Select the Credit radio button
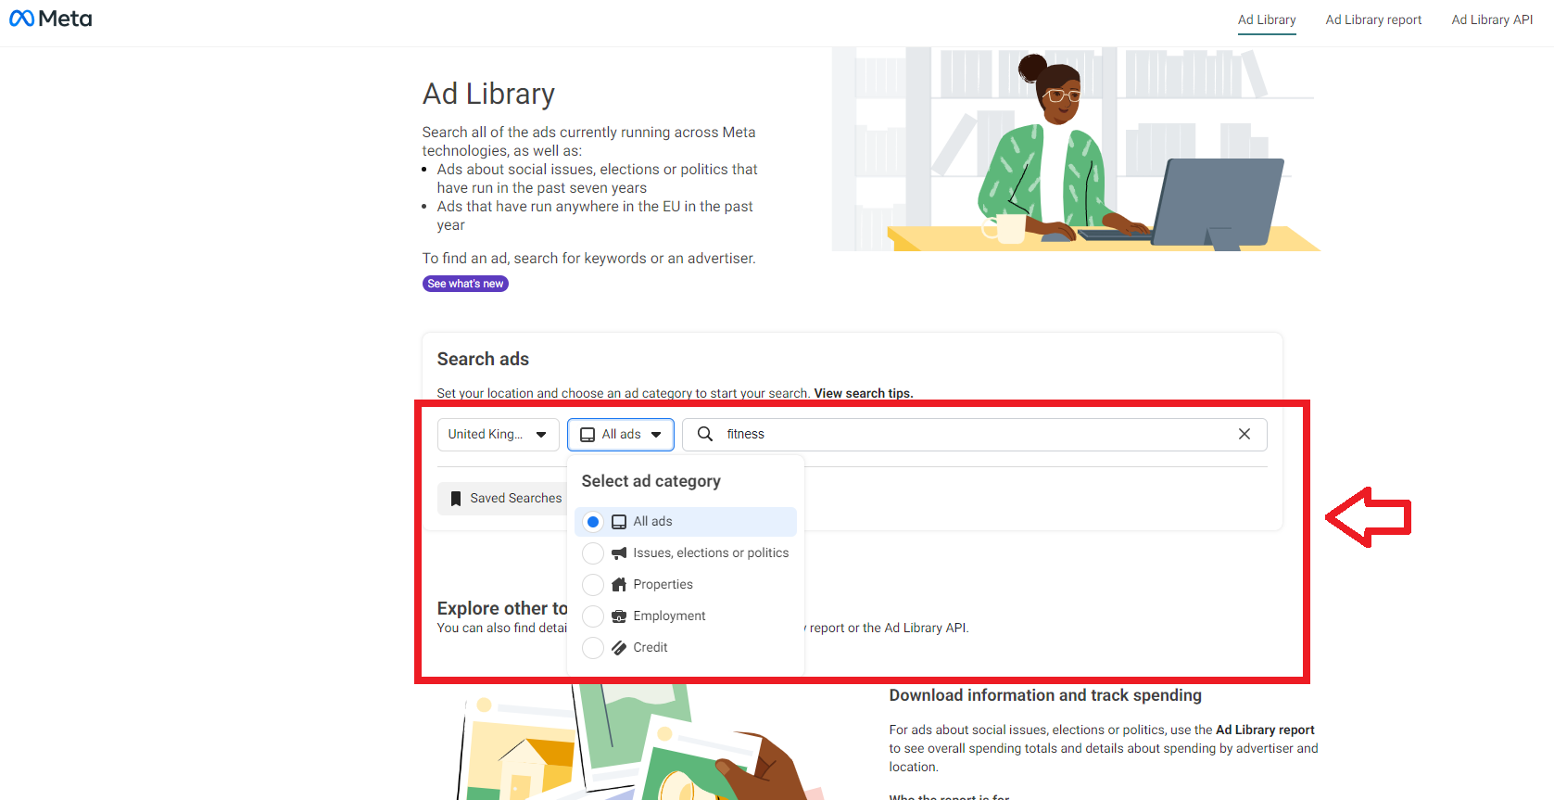Image resolution: width=1554 pixels, height=800 pixels. (593, 648)
